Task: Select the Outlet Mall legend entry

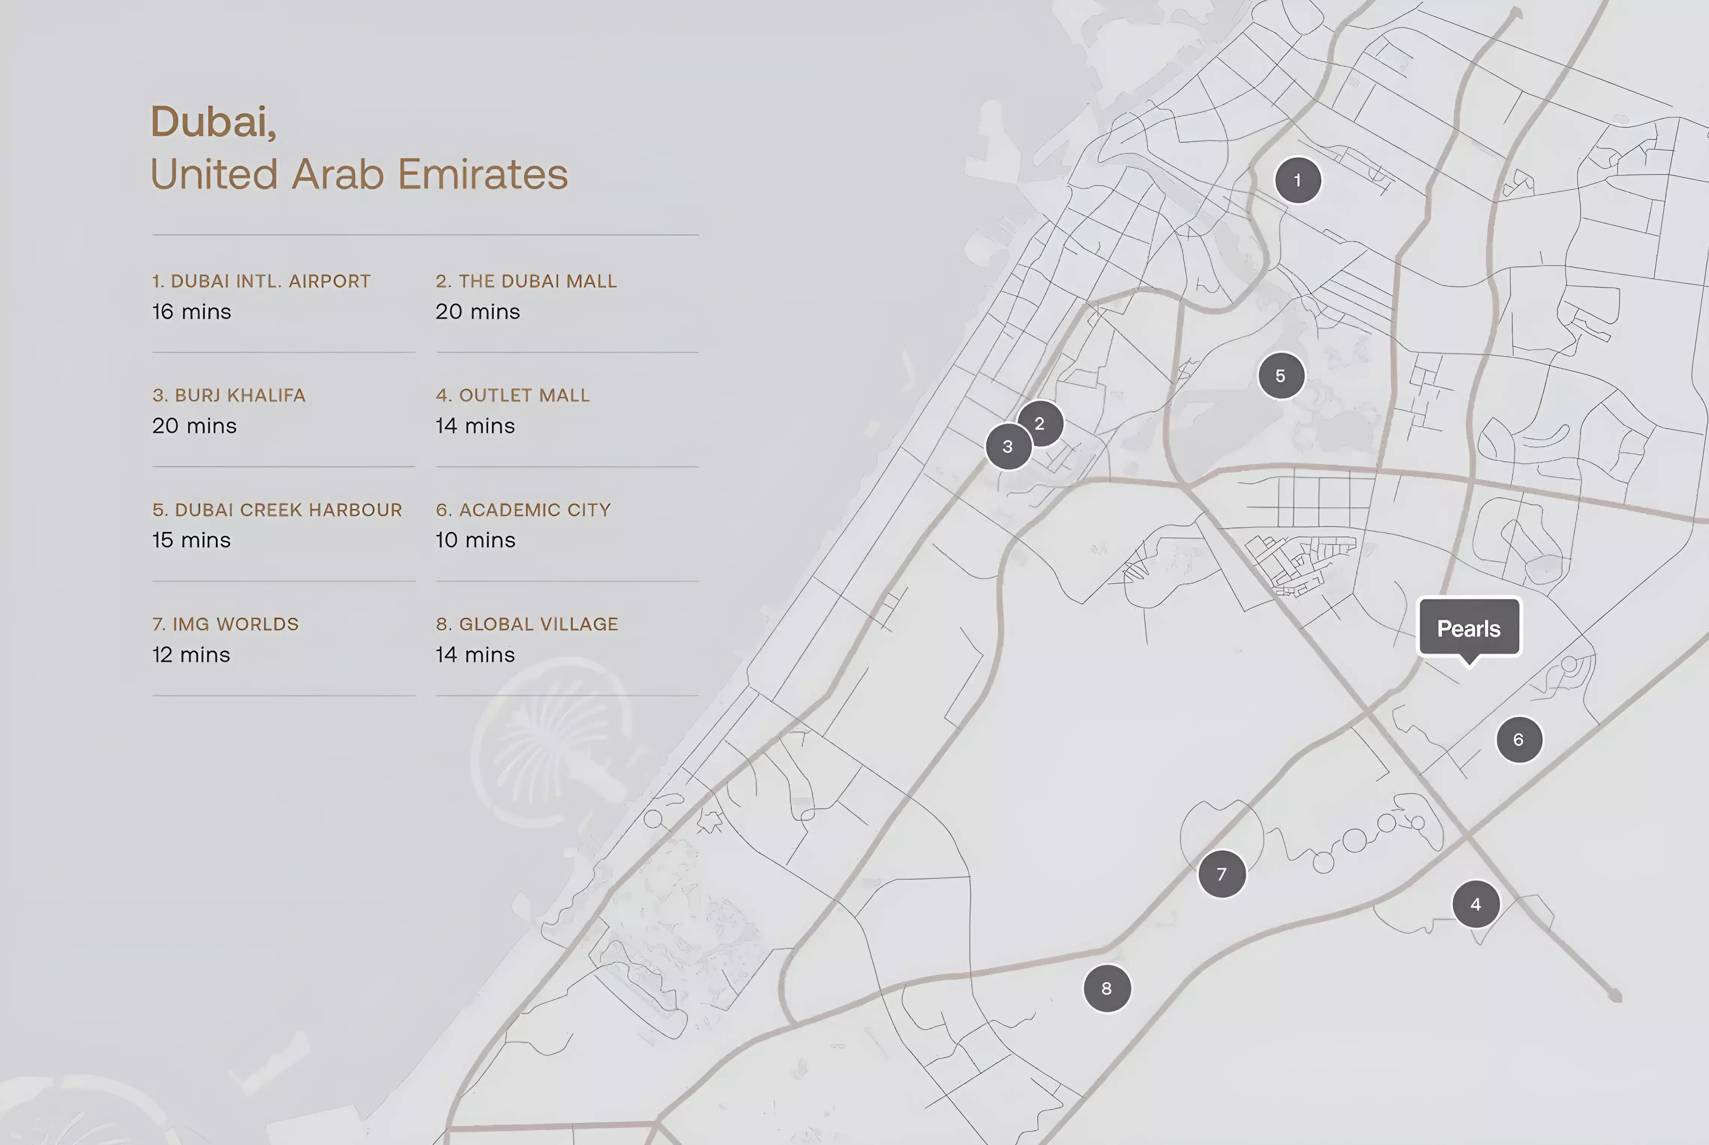Action: point(513,395)
